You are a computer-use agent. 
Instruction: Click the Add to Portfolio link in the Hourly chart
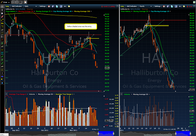(135, 9)
